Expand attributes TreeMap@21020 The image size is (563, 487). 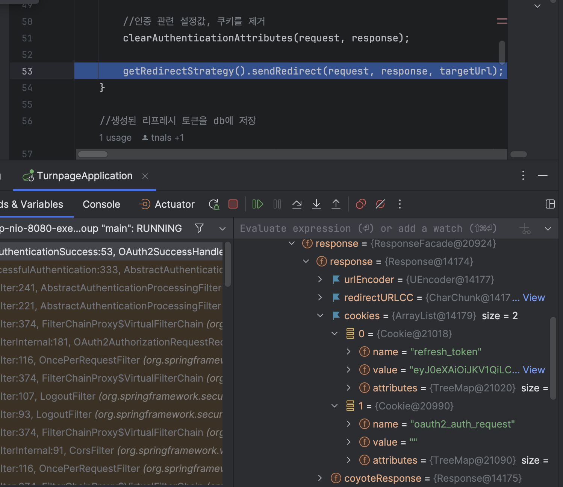coord(349,388)
